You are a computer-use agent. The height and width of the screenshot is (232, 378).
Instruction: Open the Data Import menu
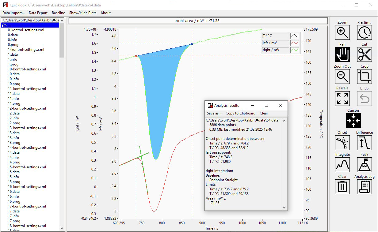click(13, 13)
